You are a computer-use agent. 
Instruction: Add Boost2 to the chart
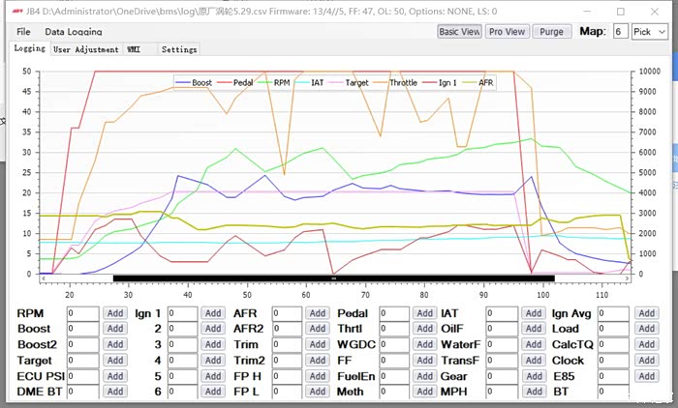pyautogui.click(x=115, y=344)
